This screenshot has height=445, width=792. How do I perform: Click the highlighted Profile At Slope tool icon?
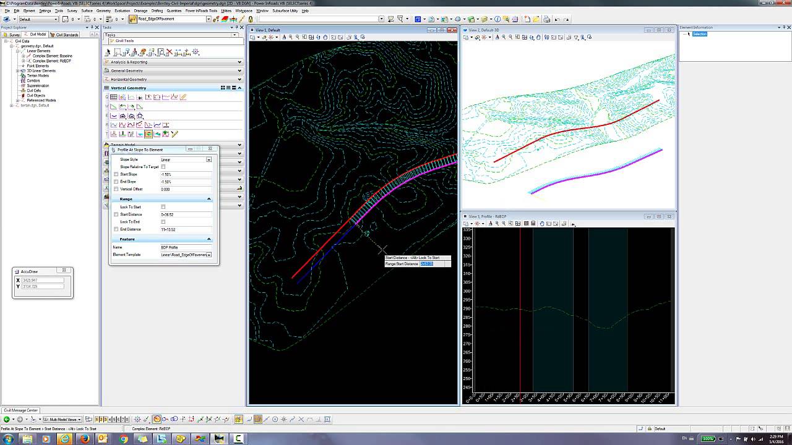(148, 134)
